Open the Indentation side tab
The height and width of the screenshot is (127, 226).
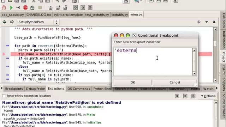pyautogui.click(x=224, y=40)
